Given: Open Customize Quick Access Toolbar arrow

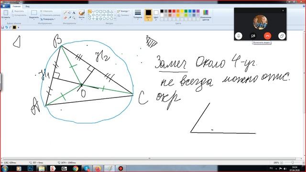Looking at the screenshot, I should 19,28.
